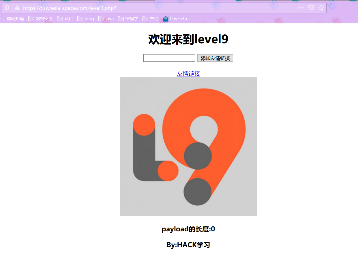
Task: Open the blog bookmarks folder
Action: [x=86, y=19]
